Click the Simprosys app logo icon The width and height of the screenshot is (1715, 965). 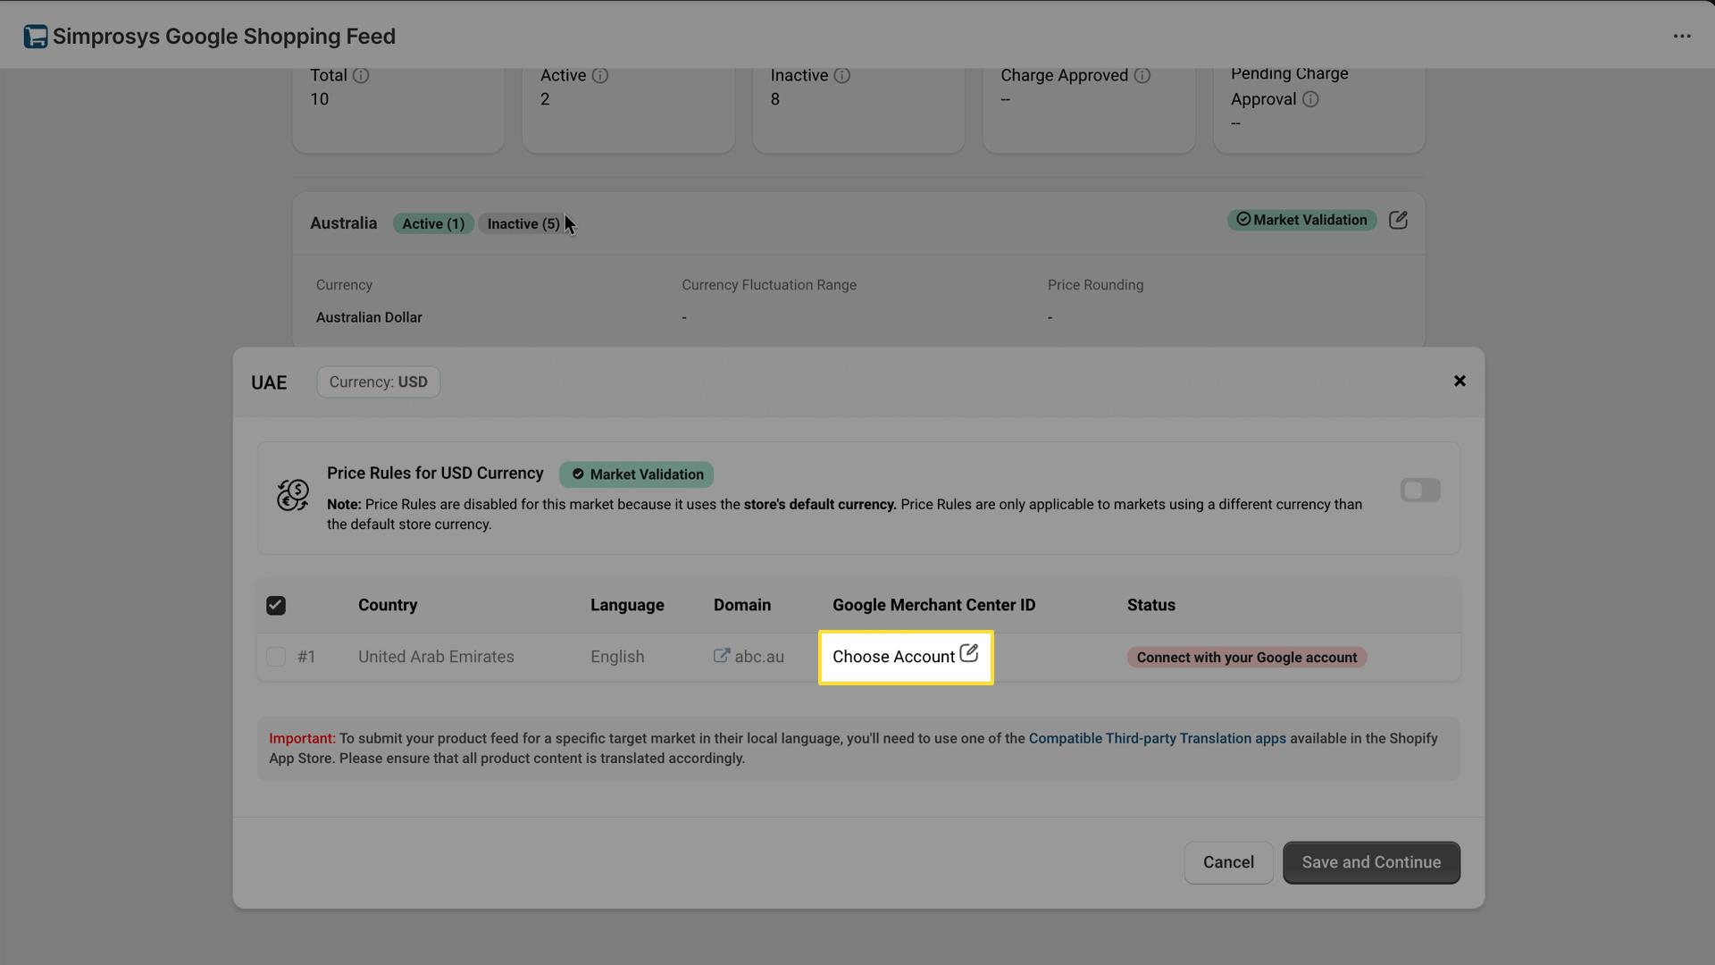tap(36, 37)
